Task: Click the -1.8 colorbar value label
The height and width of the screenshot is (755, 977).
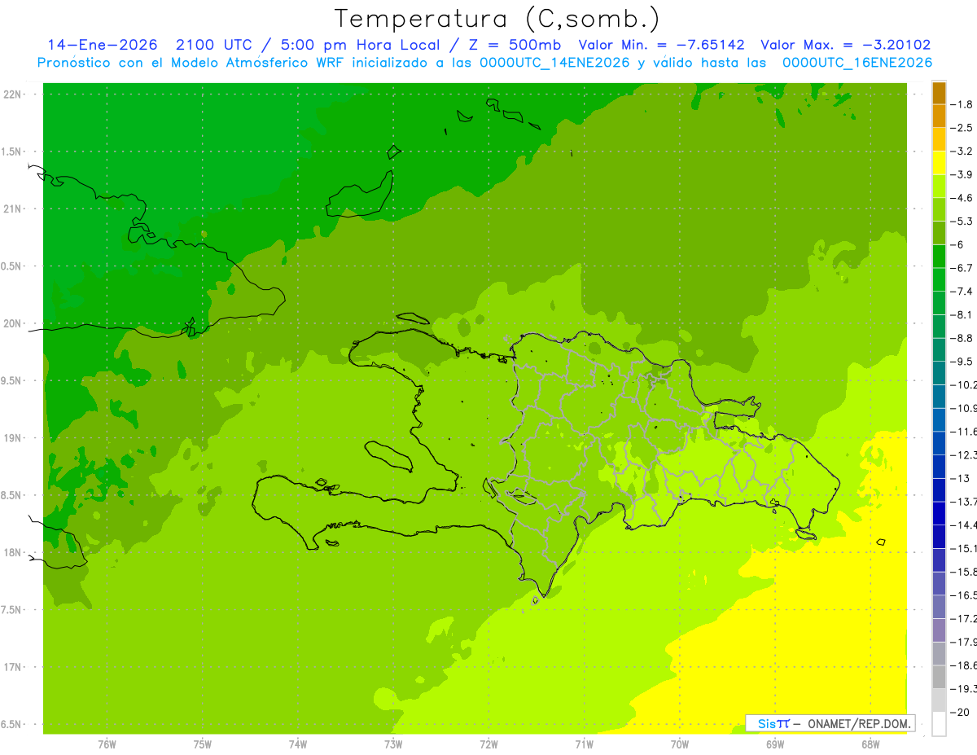Action: point(963,104)
